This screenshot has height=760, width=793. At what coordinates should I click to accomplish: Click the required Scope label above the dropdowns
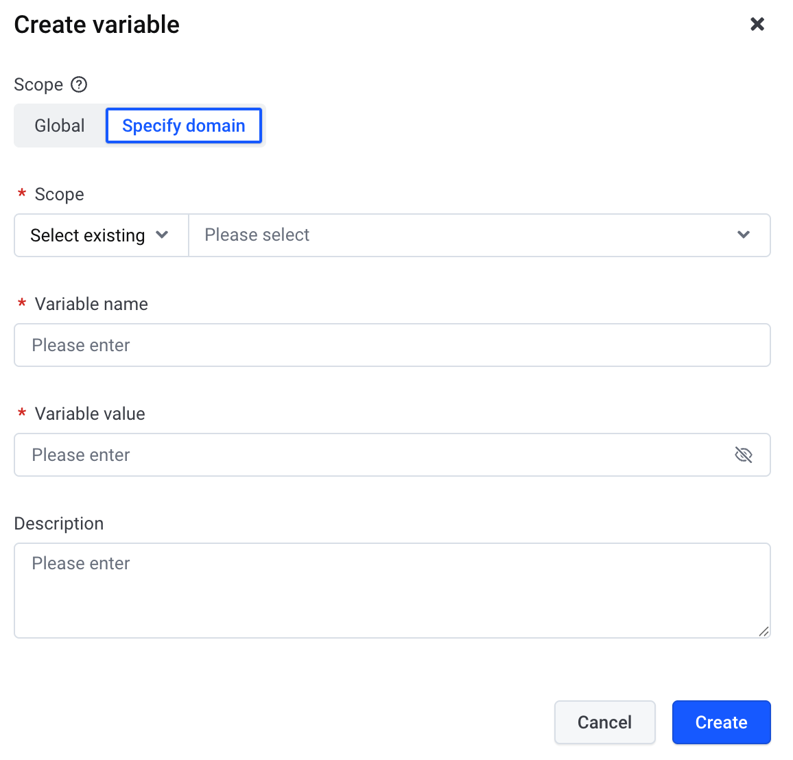[x=60, y=194]
